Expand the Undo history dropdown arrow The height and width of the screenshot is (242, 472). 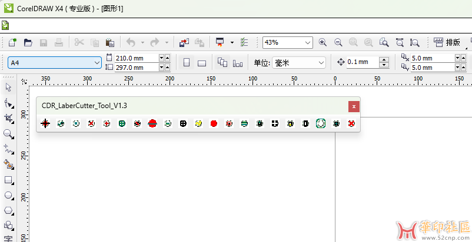click(142, 43)
